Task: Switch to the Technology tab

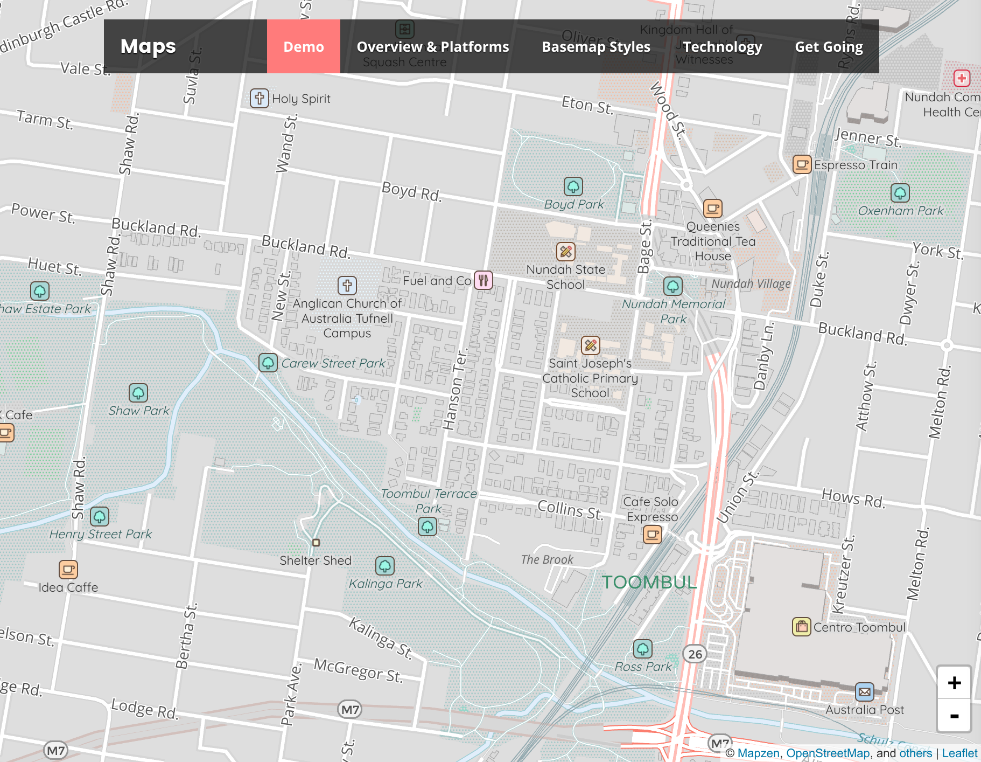Action: [723, 47]
